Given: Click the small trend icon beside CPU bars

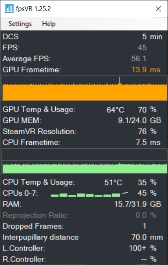Looking at the screenshot, I should [125, 193].
